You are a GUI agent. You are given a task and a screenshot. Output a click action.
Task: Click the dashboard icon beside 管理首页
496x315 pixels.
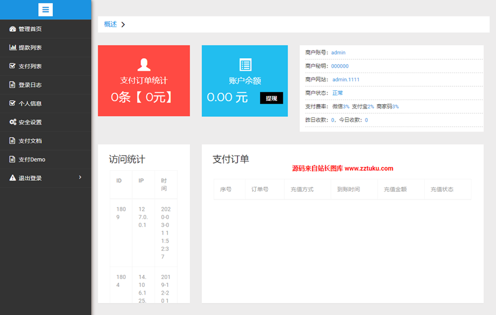pos(13,29)
